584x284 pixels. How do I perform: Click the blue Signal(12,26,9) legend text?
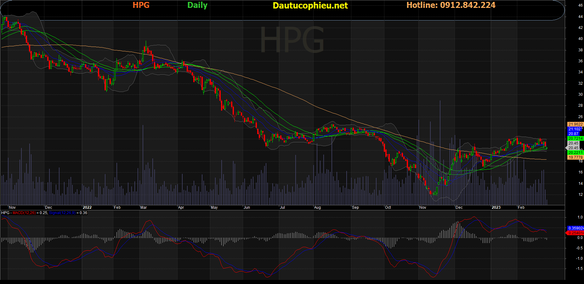62,213
